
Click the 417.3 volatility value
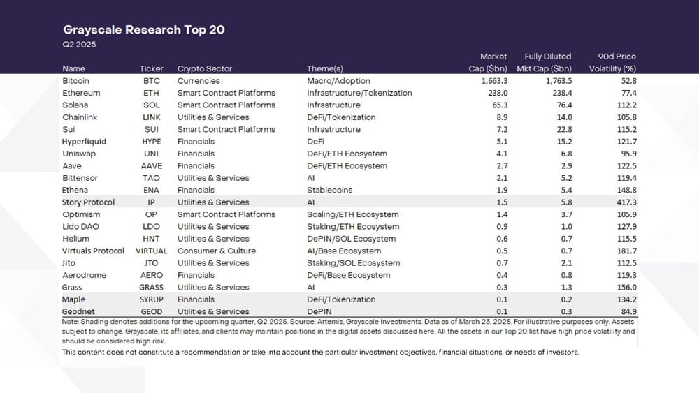[x=626, y=202]
